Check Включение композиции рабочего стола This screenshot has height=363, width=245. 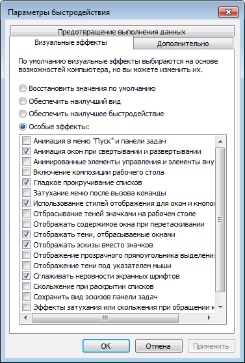26,172
